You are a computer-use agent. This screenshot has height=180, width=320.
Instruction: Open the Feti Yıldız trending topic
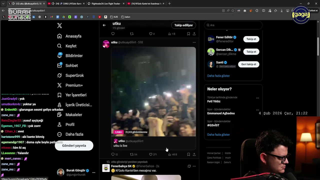[214, 101]
